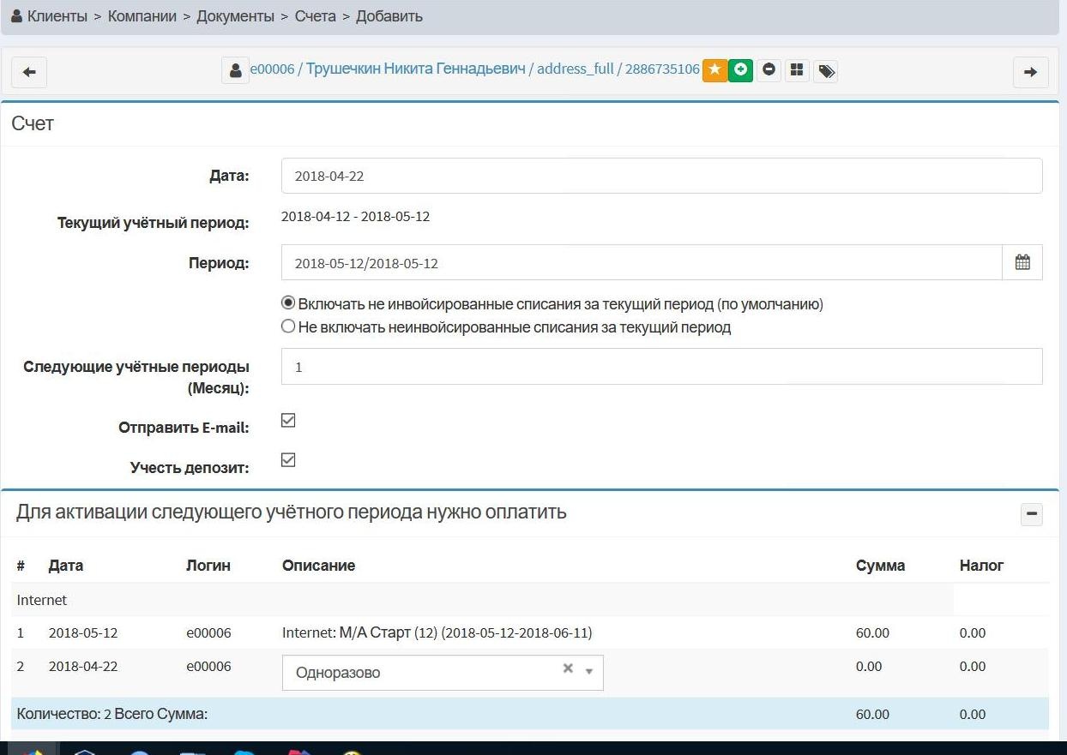The width and height of the screenshot is (1067, 755).
Task: Clear the Одноразово selection with X
Action: point(567,668)
